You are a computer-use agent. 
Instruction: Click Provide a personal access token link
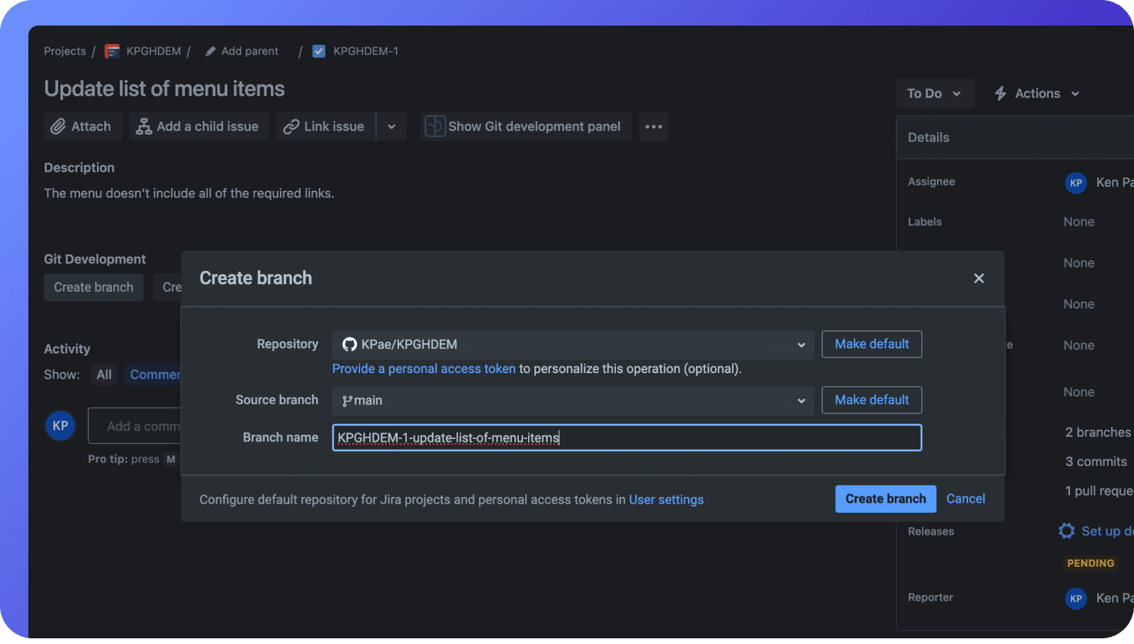(x=424, y=369)
